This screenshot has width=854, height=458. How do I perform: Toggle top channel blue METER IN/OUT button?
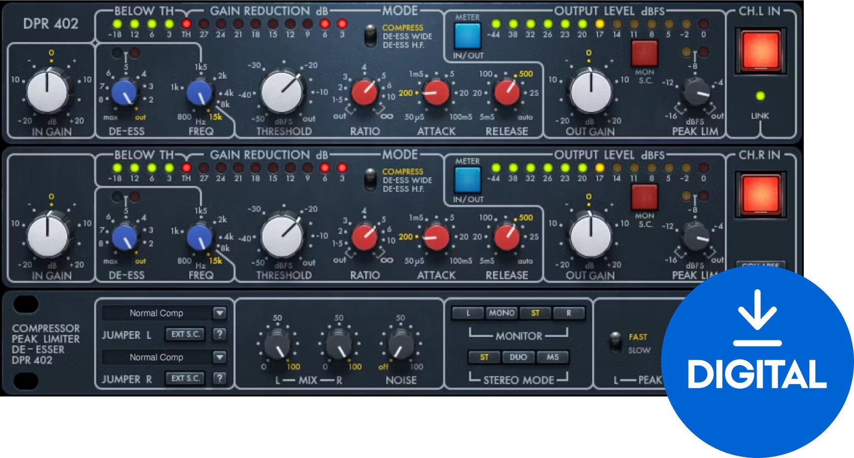pyautogui.click(x=468, y=35)
